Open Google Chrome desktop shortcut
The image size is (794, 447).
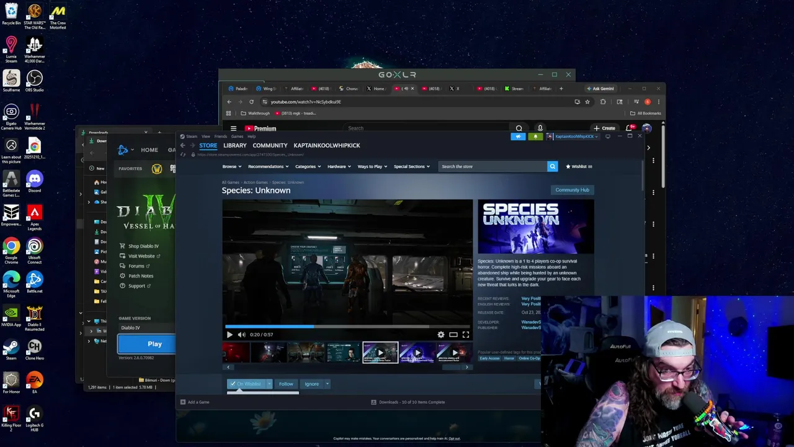(11, 250)
